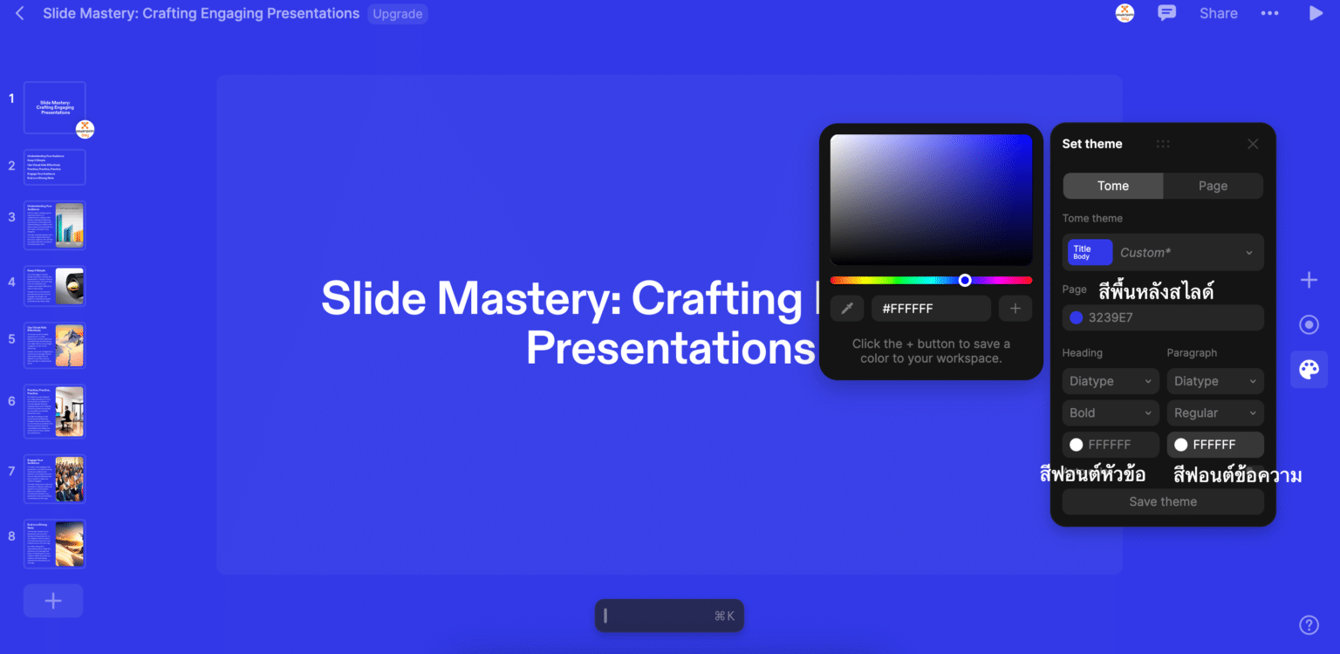Click the page background color swatch 3239E7

click(x=1162, y=317)
